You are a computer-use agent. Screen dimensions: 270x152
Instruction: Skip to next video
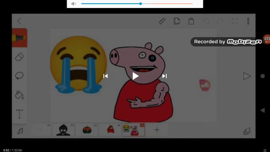pos(165,76)
